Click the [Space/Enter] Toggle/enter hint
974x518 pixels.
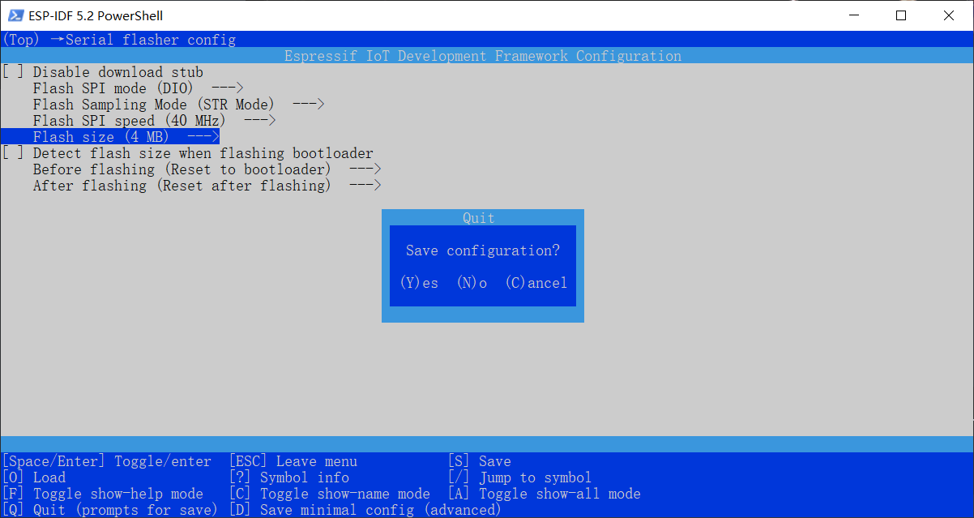tap(106, 461)
